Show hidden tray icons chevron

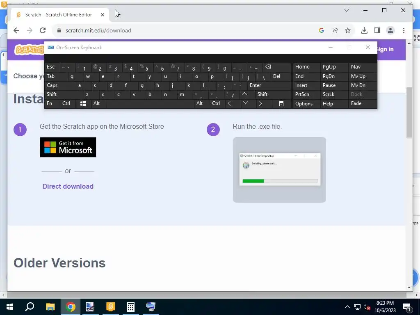(x=347, y=307)
